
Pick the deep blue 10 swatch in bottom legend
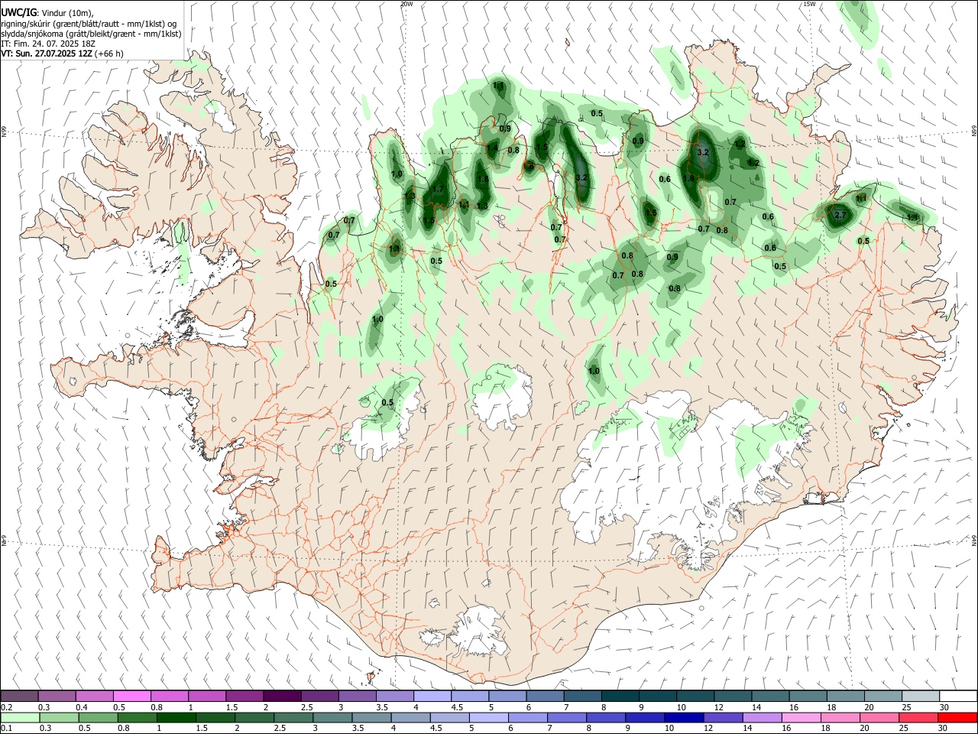(682, 718)
